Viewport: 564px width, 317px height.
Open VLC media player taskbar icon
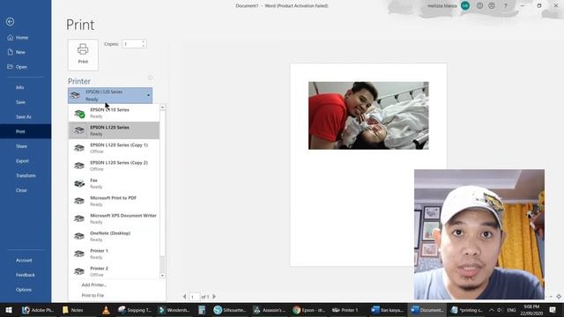(106, 310)
